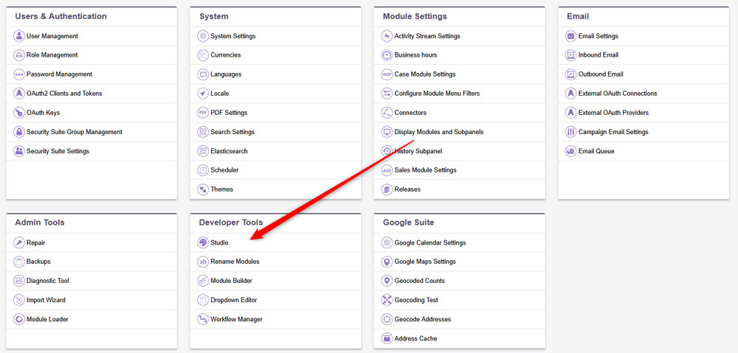Click the Security Suite Group Management lock icon
The width and height of the screenshot is (738, 353).
pyautogui.click(x=19, y=132)
